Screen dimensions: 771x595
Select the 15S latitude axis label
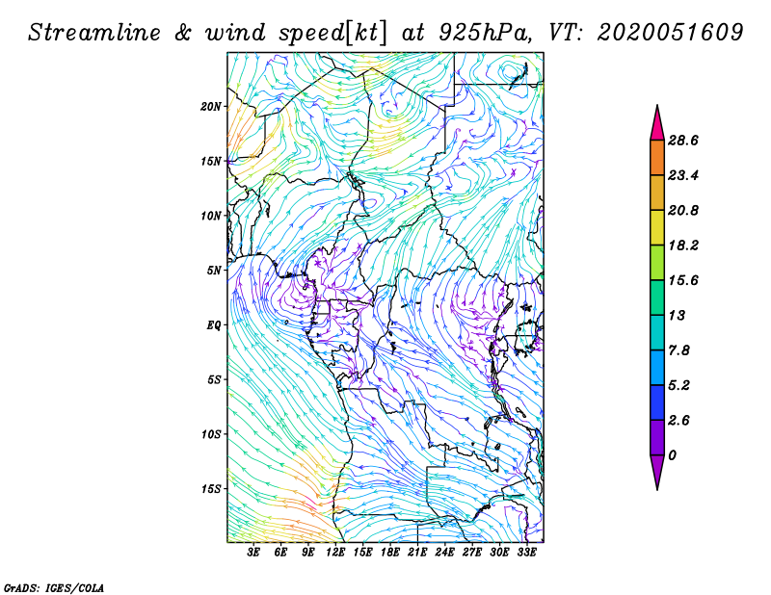pos(212,489)
